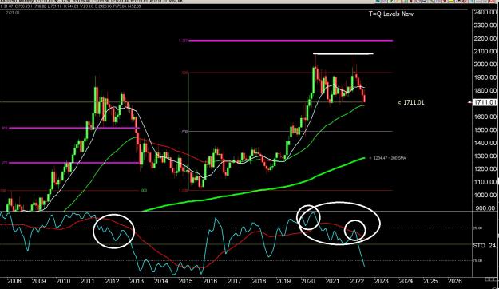Image resolution: width=499 pixels, height=289 pixels.
Task: Click the 2008 year label on the time axis
Action: (14, 281)
